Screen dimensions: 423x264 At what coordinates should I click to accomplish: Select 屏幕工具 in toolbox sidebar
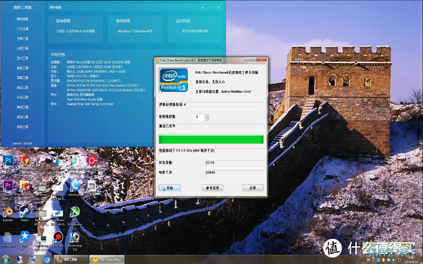tap(23, 77)
